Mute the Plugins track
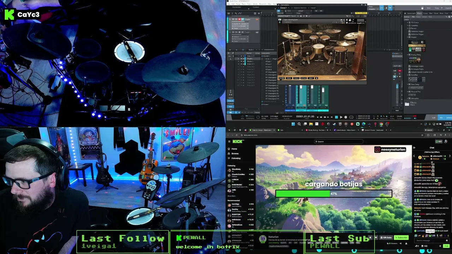Image resolution: width=452 pixels, height=254 pixels. tap(233, 19)
